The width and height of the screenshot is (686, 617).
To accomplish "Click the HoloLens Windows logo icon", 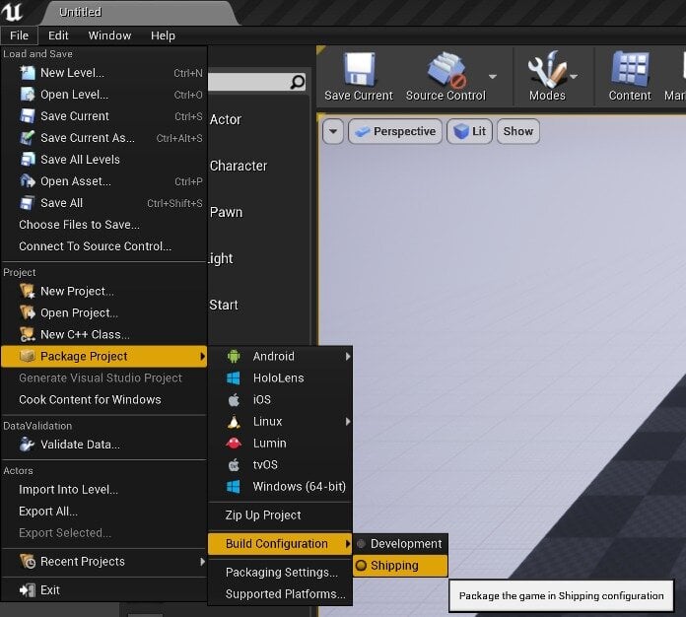I will click(x=234, y=378).
